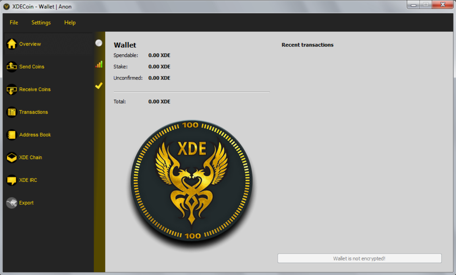
Task: Click the Export wallet icon
Action: click(11, 203)
